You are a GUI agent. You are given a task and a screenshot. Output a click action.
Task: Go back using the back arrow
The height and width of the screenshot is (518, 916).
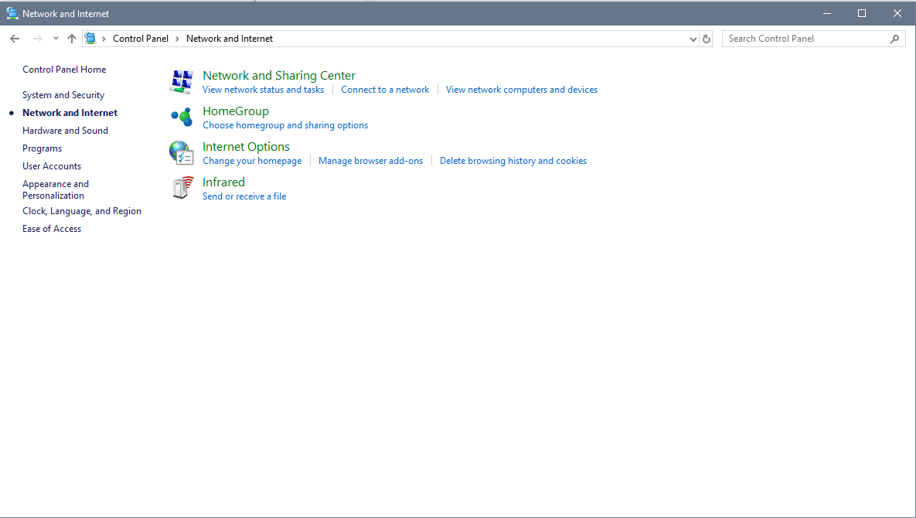15,39
